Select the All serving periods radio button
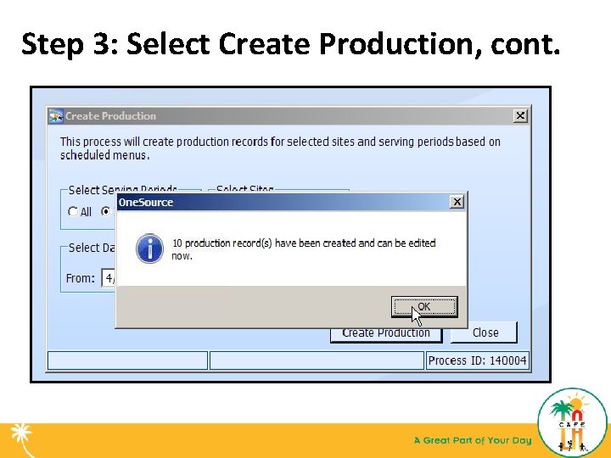This screenshot has height=458, width=611. [73, 211]
